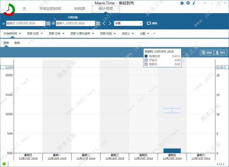Switch to the 时间表 tab

pos(80,9)
